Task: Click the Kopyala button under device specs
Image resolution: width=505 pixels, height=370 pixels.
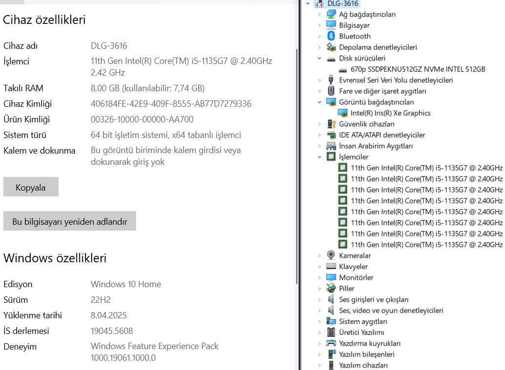Action: [x=31, y=187]
